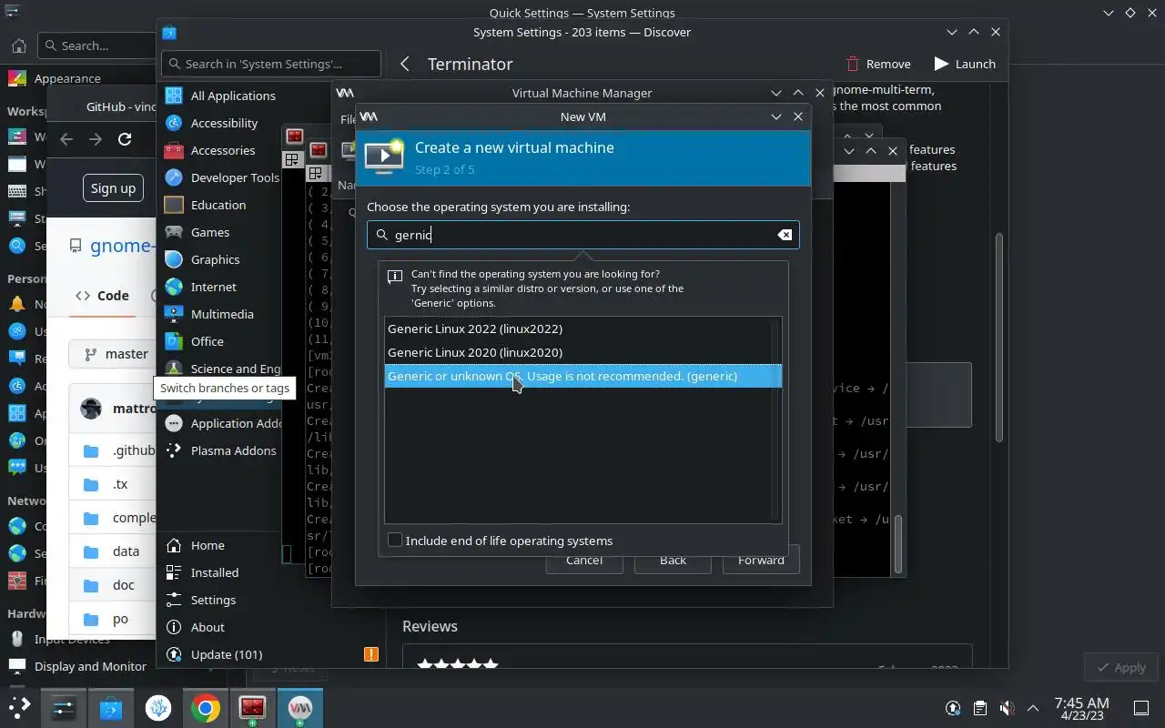Click inside the OS search input field
The width and height of the screenshot is (1165, 728).
pyautogui.click(x=582, y=235)
